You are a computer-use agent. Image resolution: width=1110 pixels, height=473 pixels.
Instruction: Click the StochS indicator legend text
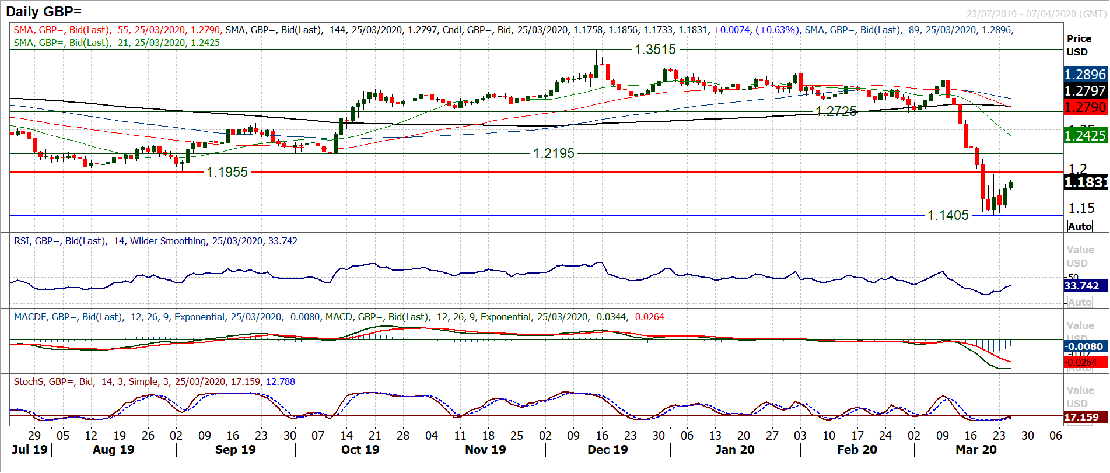154,381
